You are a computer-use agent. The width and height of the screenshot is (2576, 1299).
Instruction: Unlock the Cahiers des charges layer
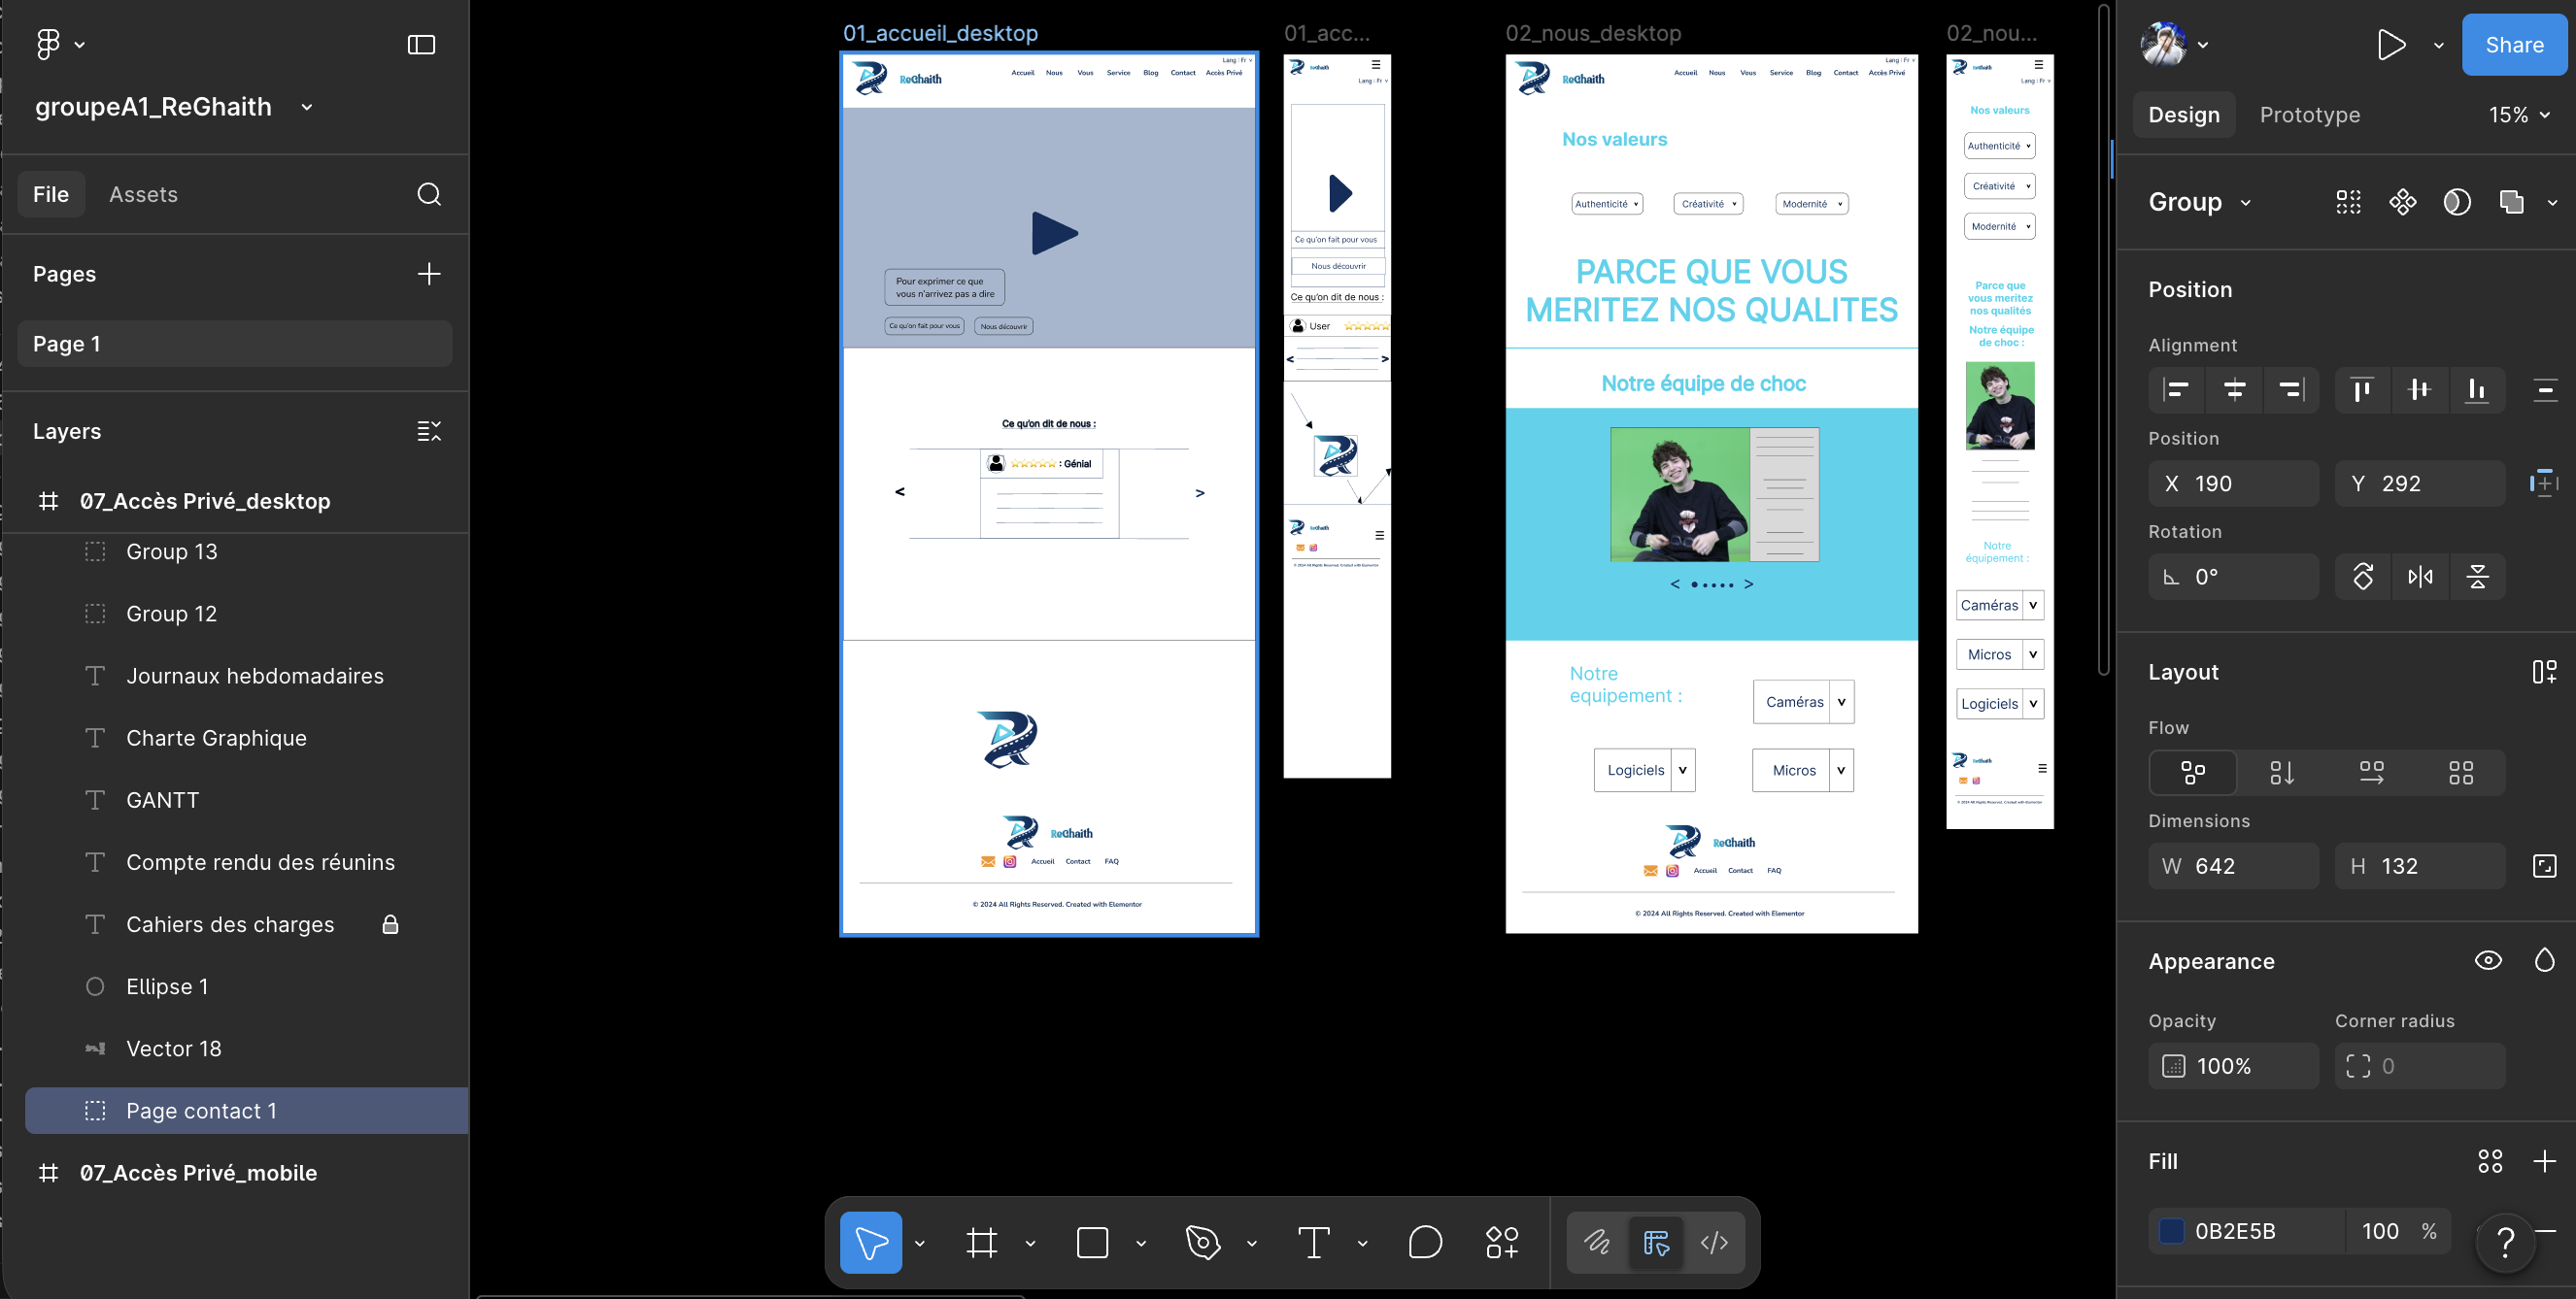[x=390, y=924]
